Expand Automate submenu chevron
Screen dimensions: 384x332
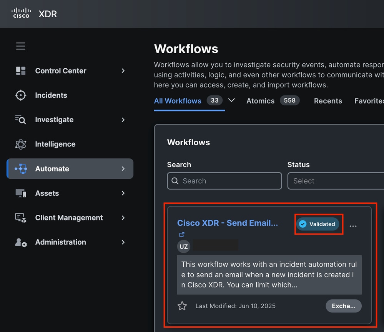pos(123,169)
